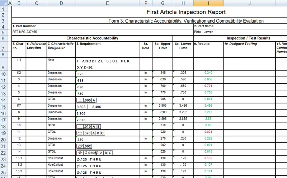Viewport: 287px width, 178px height.
Task: Click green result 3.499
Action: click(208, 106)
